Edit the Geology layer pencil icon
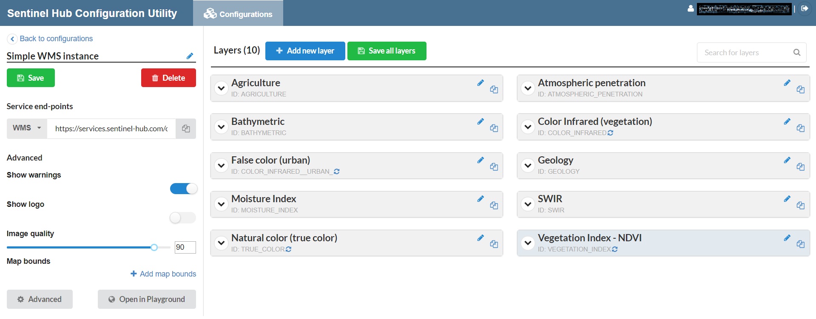 click(787, 160)
